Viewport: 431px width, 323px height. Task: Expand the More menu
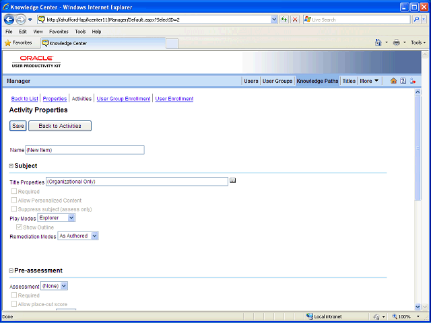pos(369,81)
